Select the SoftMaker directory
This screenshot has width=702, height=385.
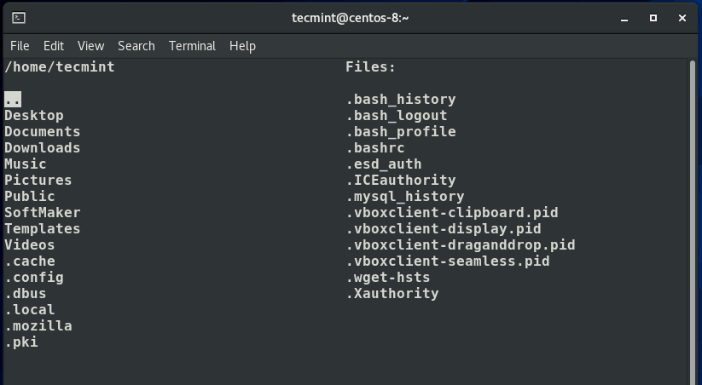pyautogui.click(x=42, y=213)
